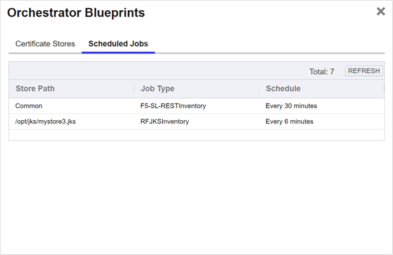Sort by the Schedule column header
This screenshot has width=393, height=255.
click(283, 88)
